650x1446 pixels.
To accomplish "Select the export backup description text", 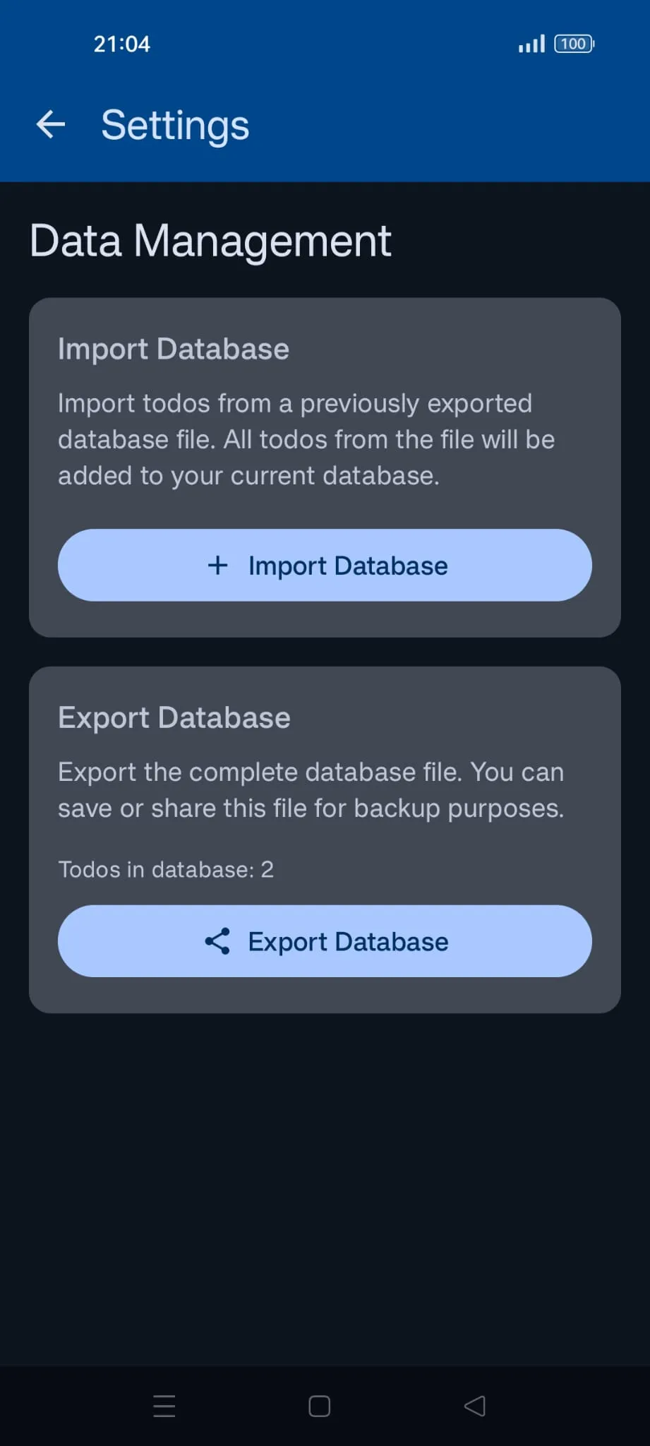I will coord(311,789).
